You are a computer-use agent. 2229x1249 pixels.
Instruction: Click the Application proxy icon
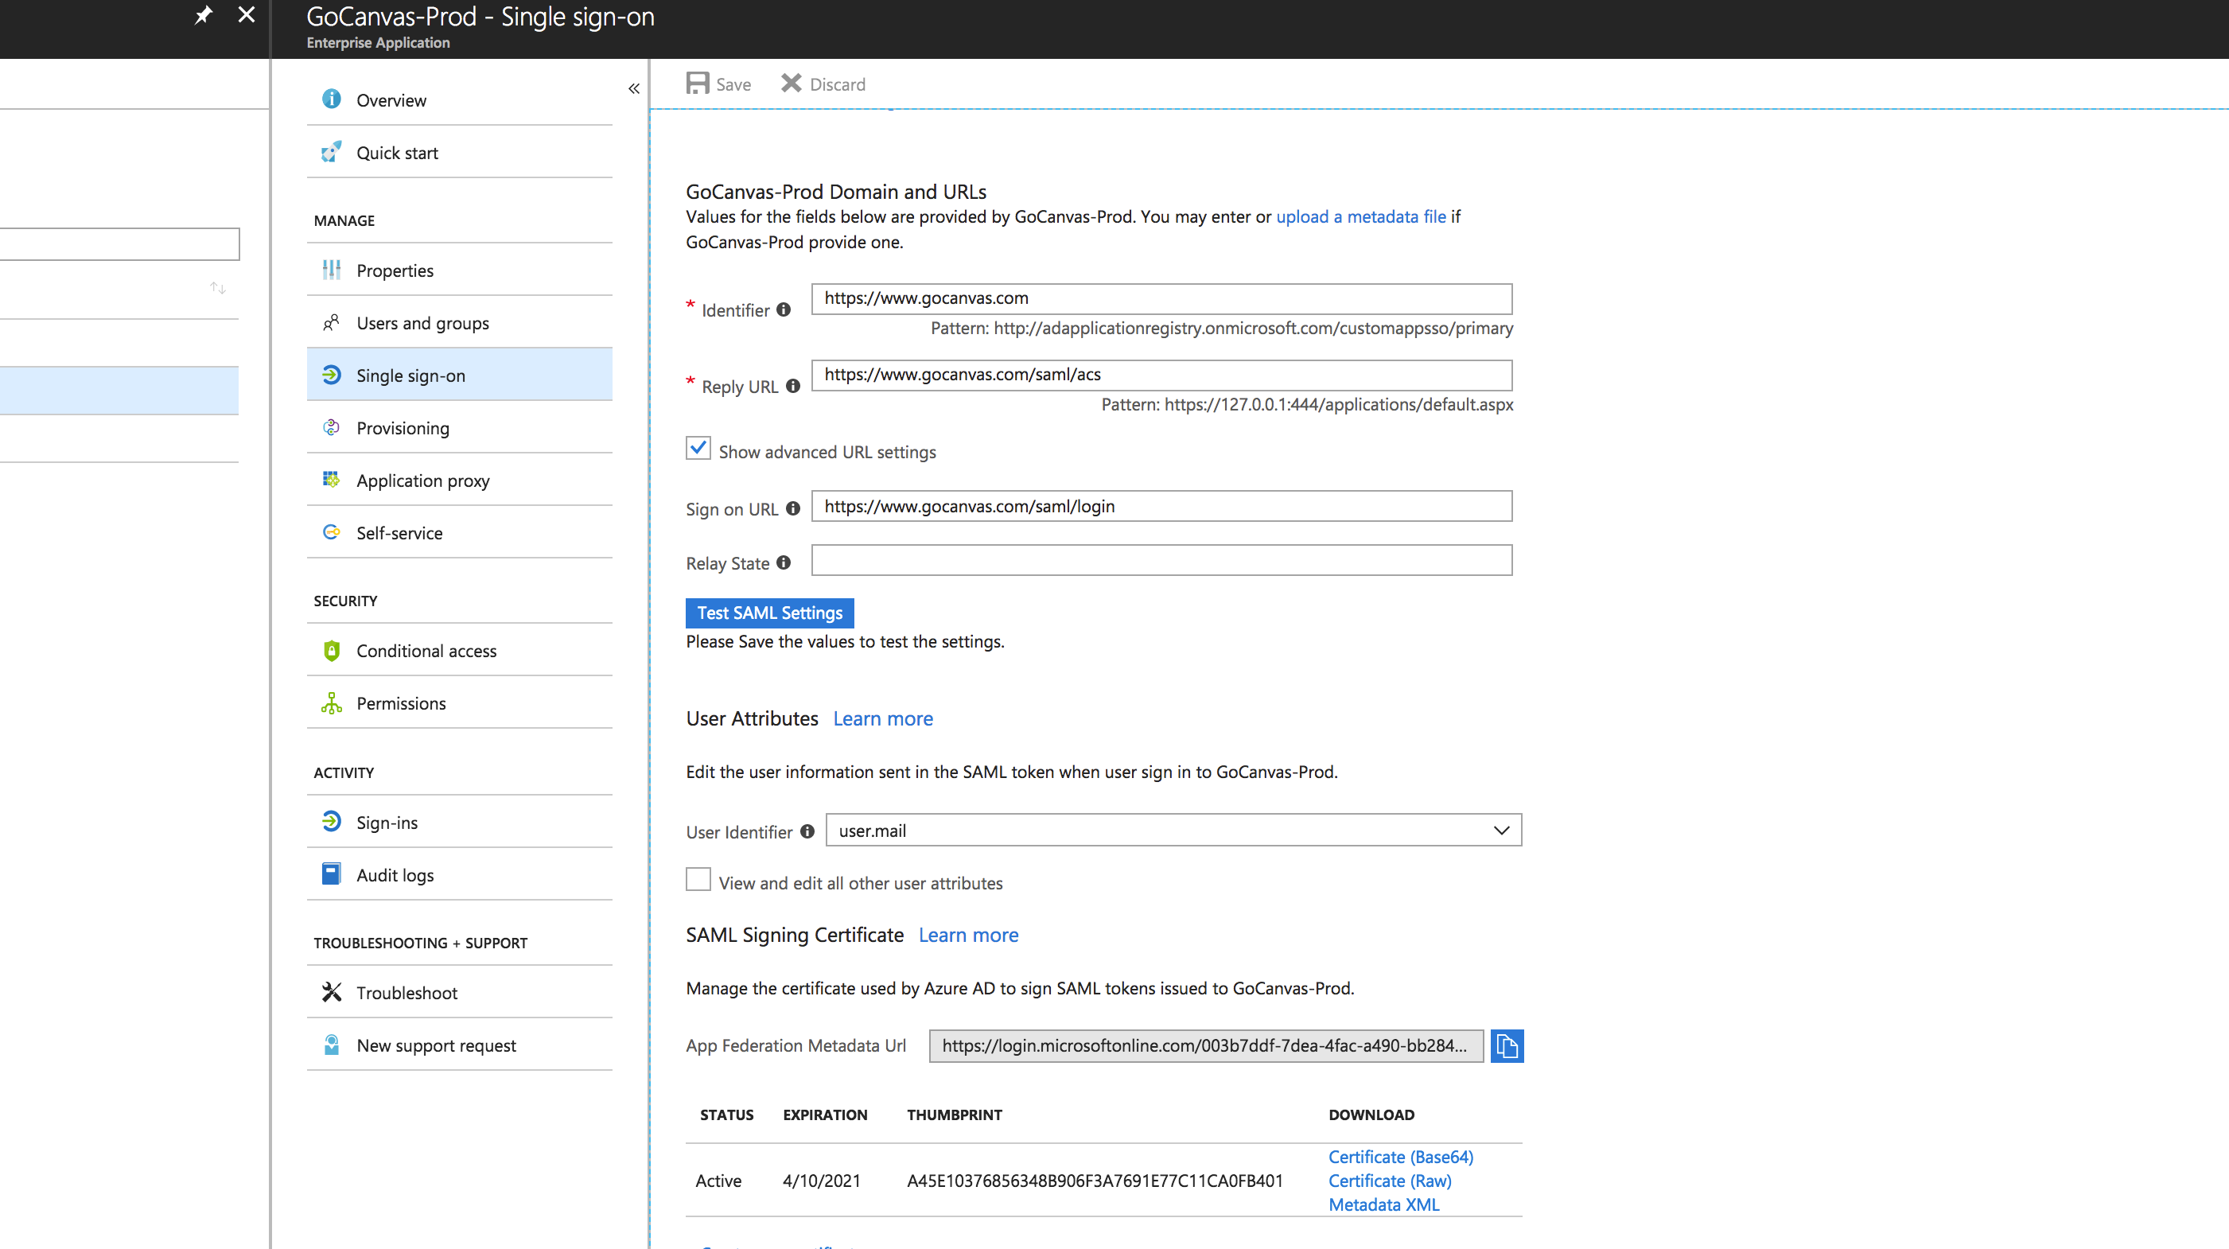[x=332, y=480]
